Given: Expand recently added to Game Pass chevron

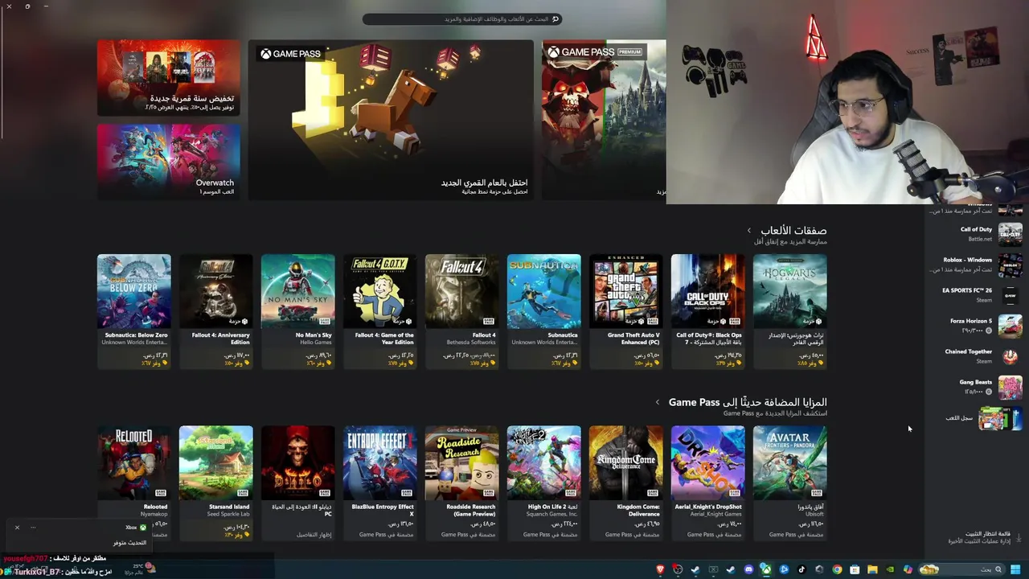Looking at the screenshot, I should coord(658,402).
